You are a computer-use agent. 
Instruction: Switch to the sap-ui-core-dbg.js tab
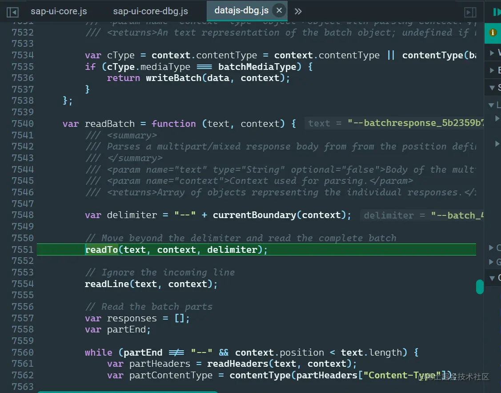click(151, 11)
